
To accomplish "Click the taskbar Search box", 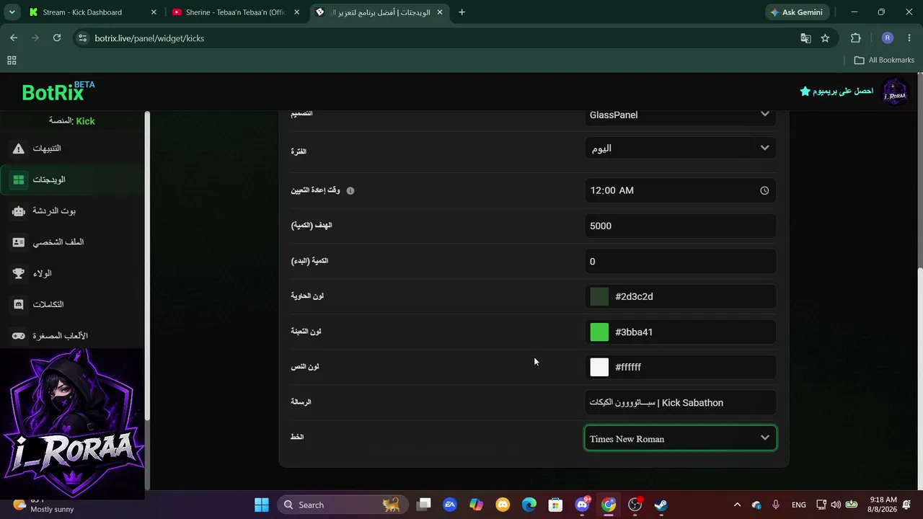I will click(342, 505).
